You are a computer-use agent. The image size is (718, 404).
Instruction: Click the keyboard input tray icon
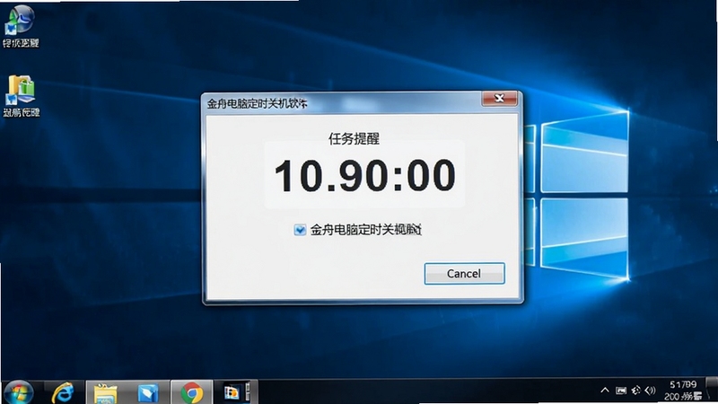pyautogui.click(x=621, y=391)
